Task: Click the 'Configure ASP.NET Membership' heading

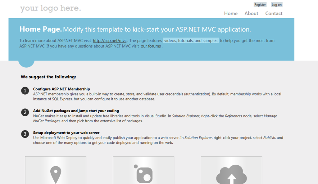Action: click(61, 89)
